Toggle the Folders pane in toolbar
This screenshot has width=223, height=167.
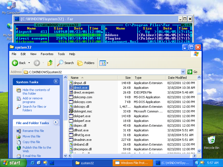point(86,63)
